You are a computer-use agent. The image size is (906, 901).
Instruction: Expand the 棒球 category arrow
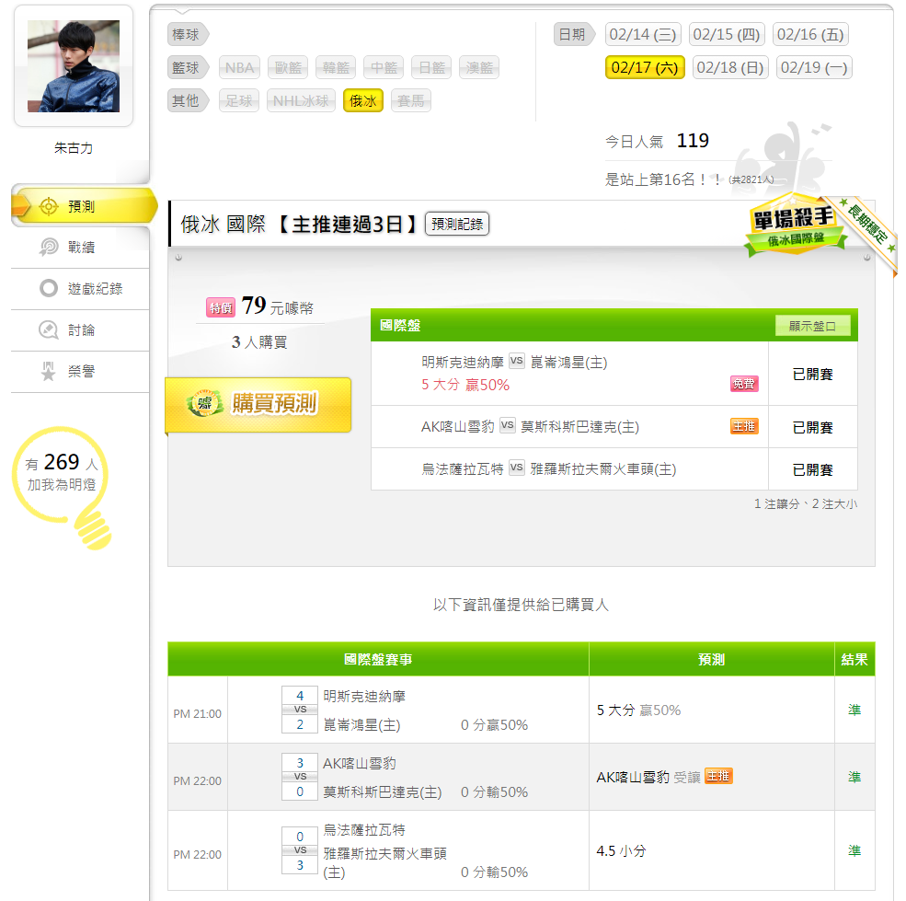click(188, 35)
